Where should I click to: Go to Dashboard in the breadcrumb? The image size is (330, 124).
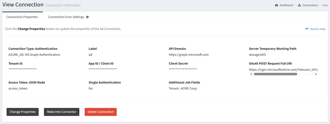[286, 5]
